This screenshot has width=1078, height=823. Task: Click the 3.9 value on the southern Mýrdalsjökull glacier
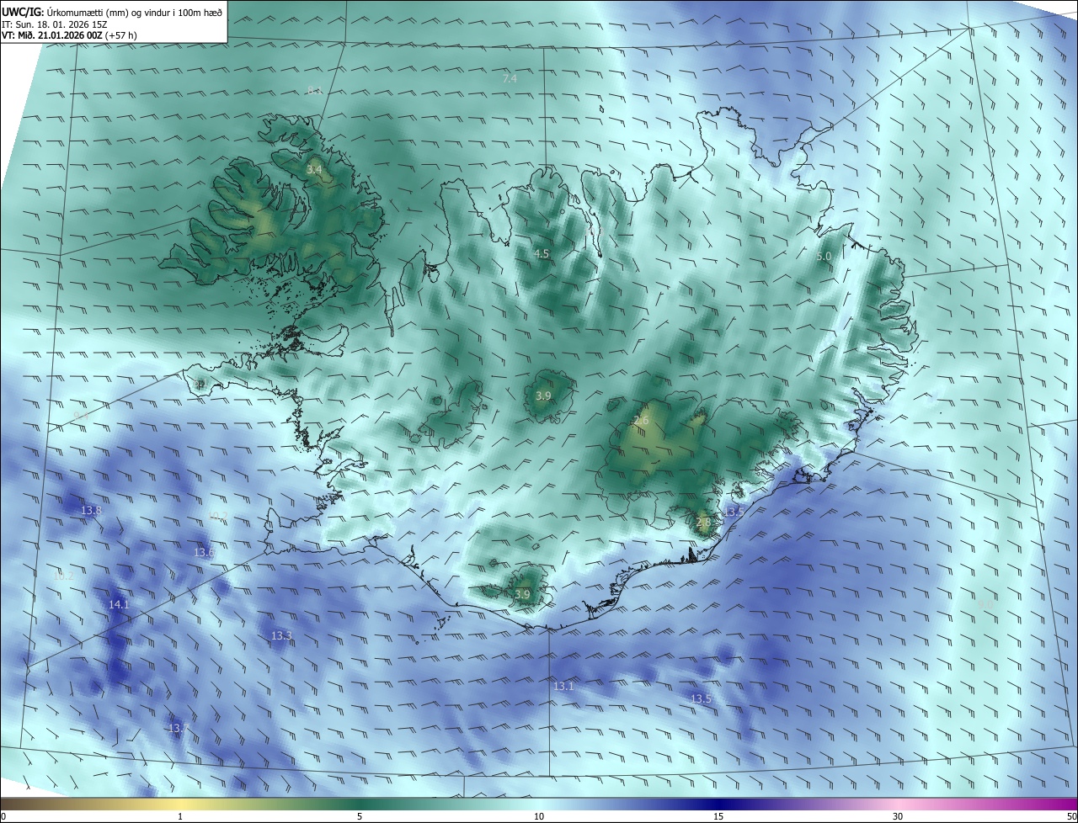pos(522,594)
